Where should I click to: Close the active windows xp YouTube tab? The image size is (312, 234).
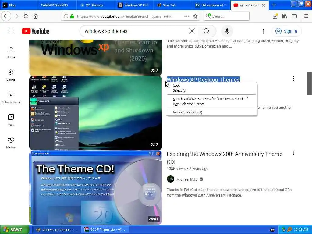click(264, 5)
